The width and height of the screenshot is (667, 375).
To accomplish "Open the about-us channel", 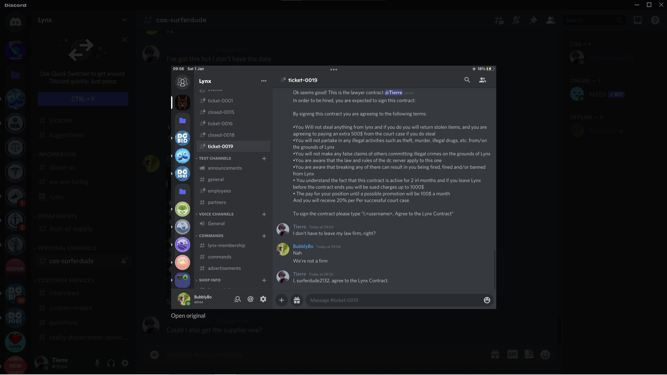I will pyautogui.click(x=82, y=167).
